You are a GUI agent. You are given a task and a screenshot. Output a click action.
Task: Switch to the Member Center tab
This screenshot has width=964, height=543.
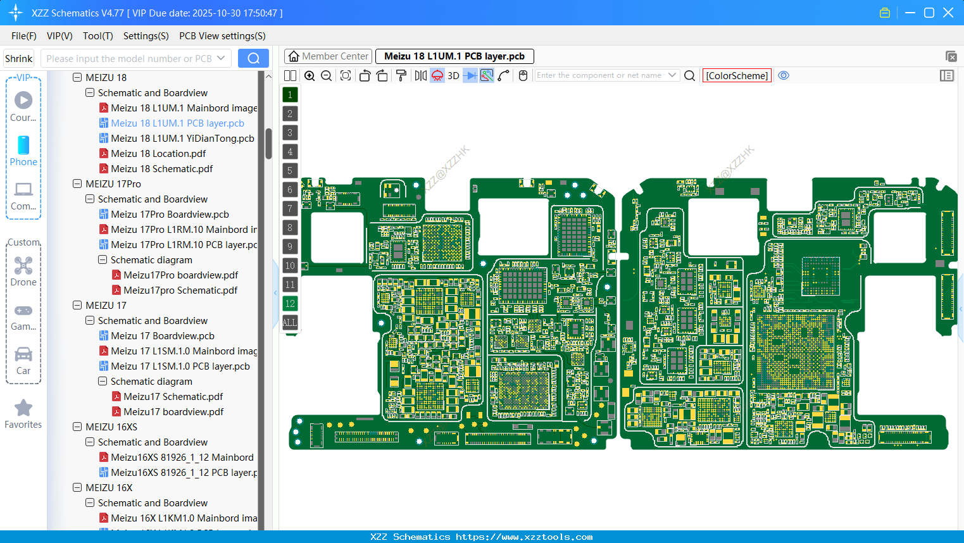328,56
